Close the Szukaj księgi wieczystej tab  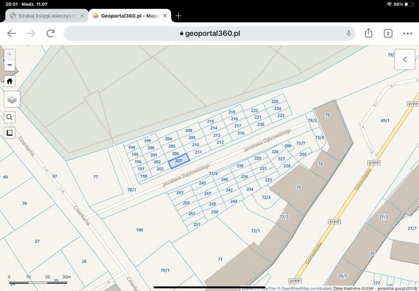[x=82, y=15]
